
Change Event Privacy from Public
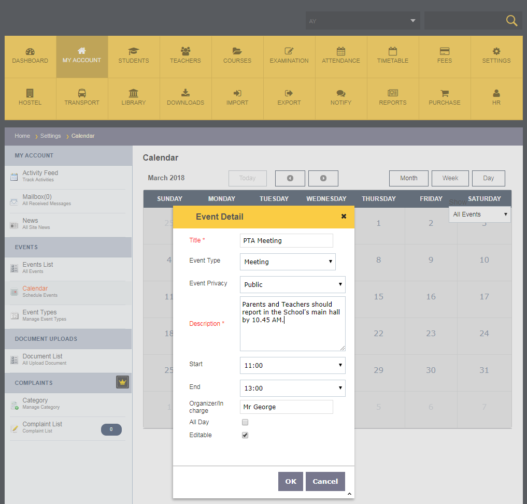tap(292, 284)
